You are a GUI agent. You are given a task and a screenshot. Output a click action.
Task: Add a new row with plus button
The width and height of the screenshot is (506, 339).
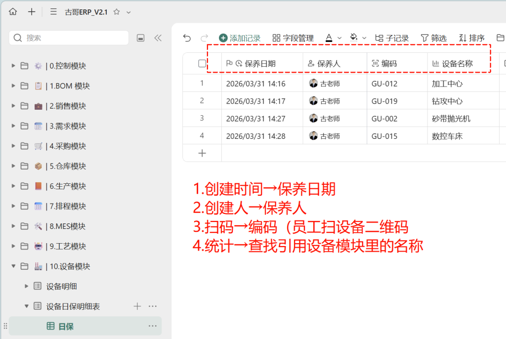pos(202,153)
